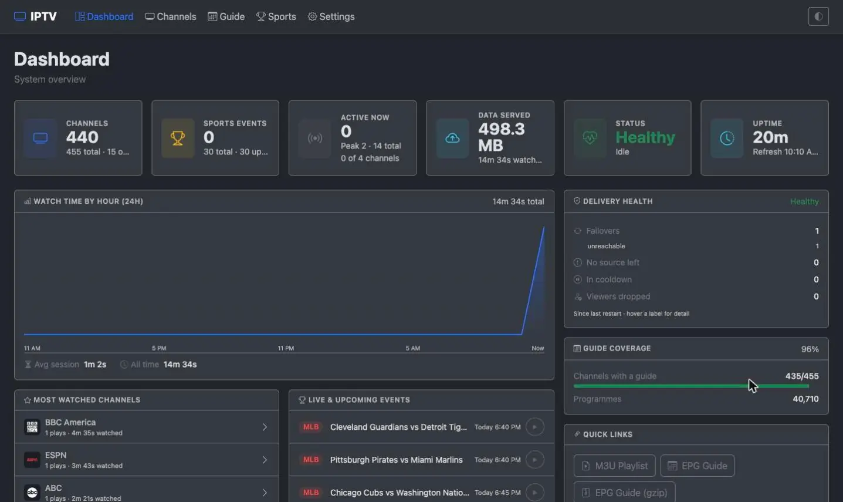Click the Channels card monitor icon
This screenshot has height=502, width=843.
tap(40, 138)
